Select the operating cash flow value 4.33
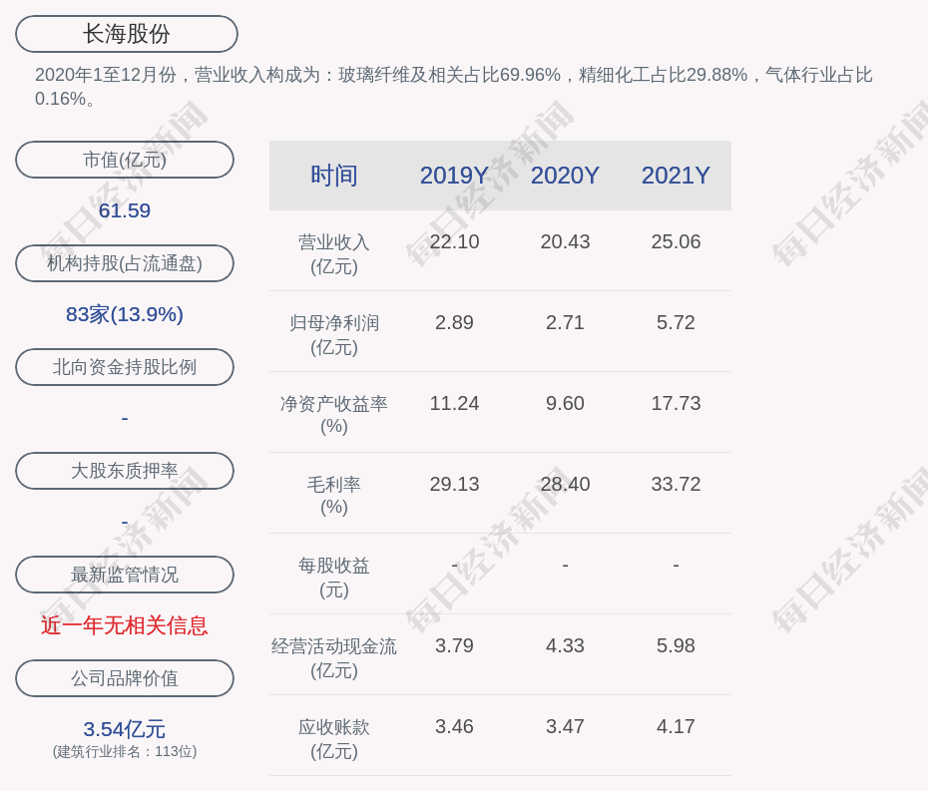Viewport: 928px width, 791px height. pos(565,645)
